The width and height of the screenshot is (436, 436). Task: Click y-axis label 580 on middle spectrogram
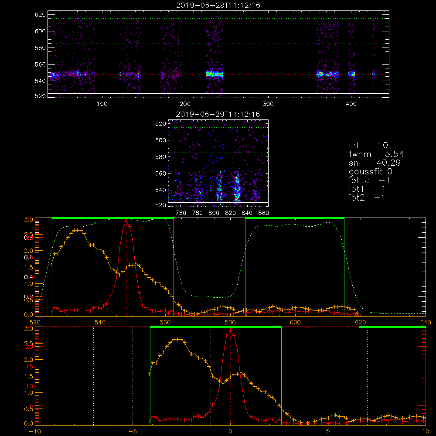click(x=160, y=157)
